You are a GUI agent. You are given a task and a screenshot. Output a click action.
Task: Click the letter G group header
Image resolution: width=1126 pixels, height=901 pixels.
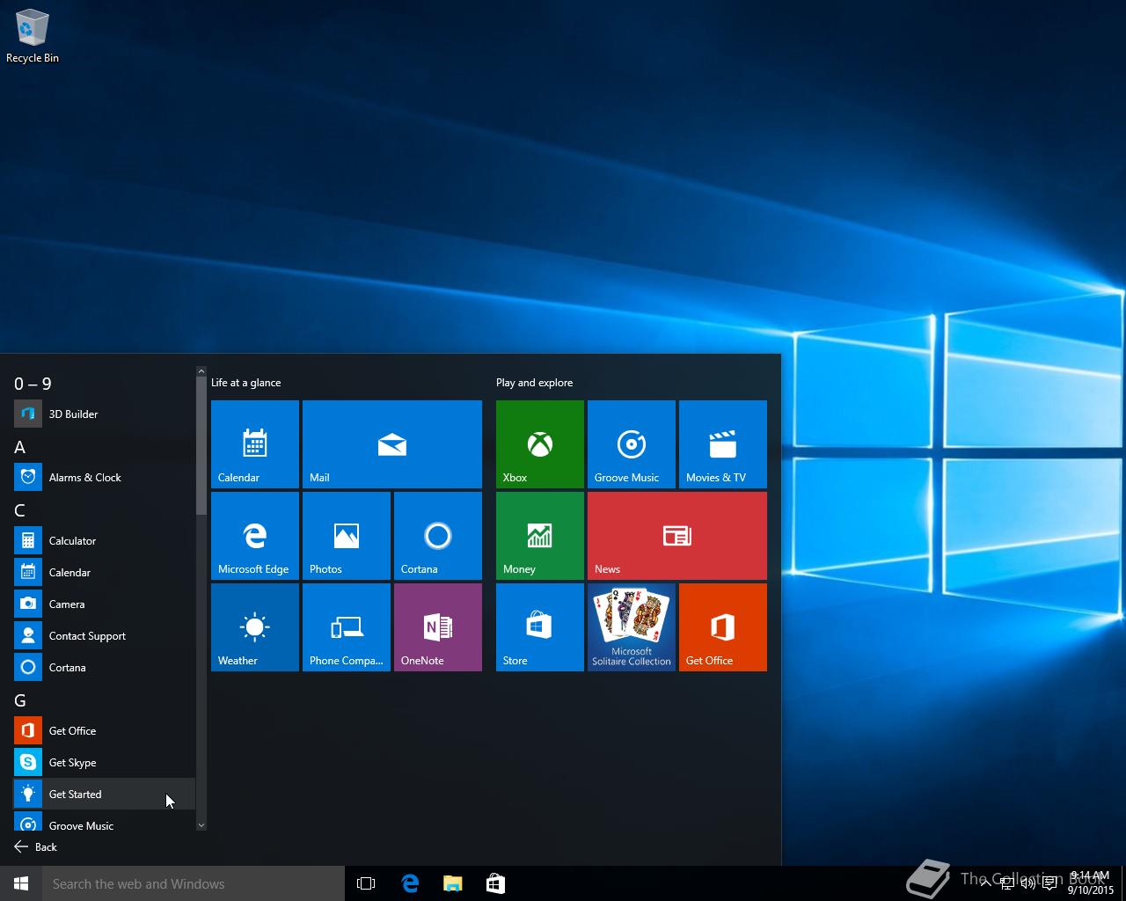[x=20, y=700]
